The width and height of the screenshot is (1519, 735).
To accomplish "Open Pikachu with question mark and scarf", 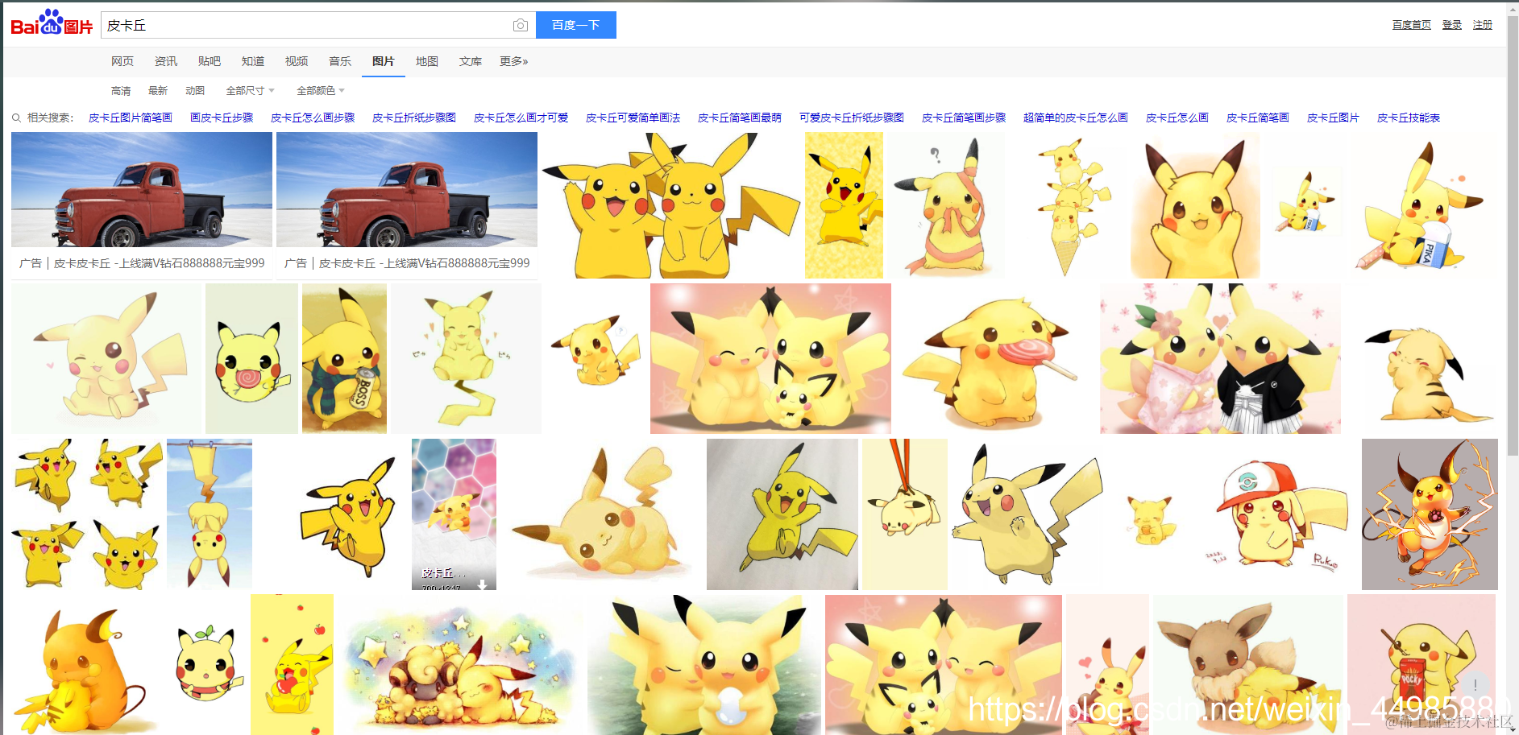I will [x=947, y=205].
